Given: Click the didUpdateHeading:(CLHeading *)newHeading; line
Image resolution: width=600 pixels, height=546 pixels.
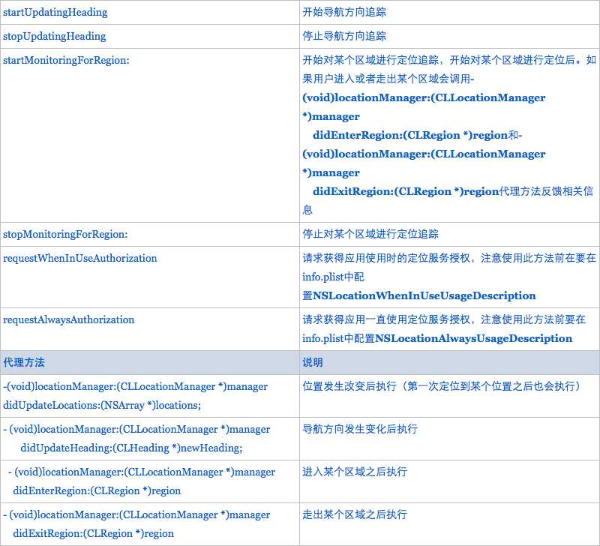Looking at the screenshot, I should 131,448.
